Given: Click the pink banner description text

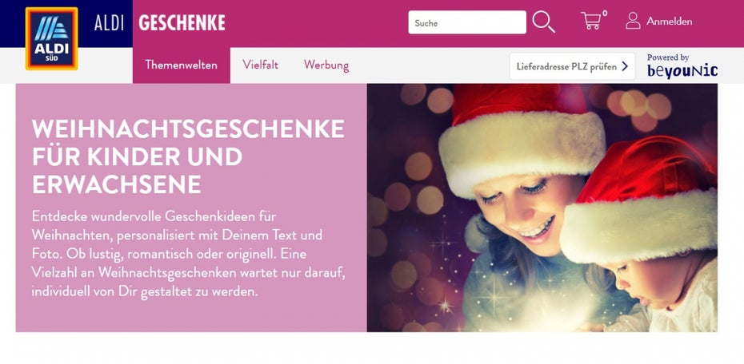Looking at the screenshot, I should (x=177, y=254).
